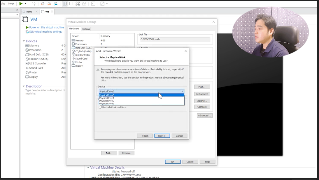
Task: Toggle the thumbnail bar icon
Action: 71,4
